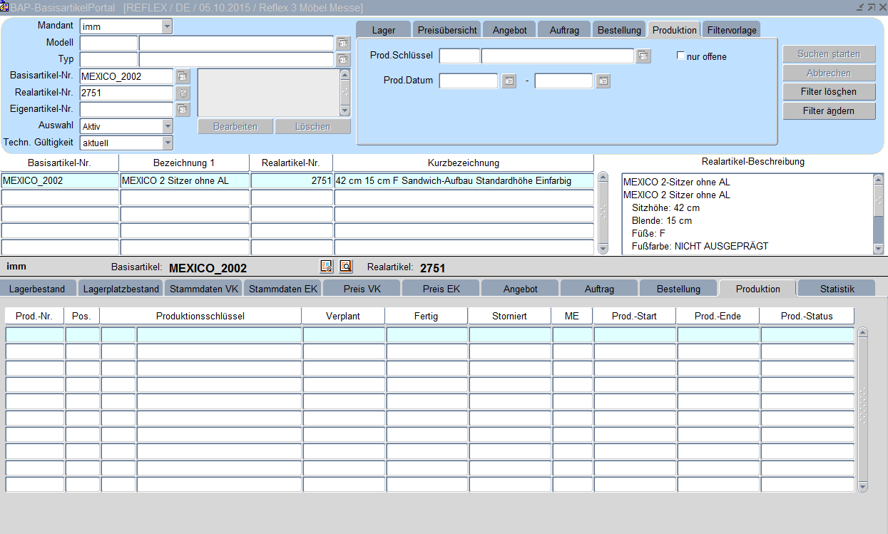Click icon beside Realartikel-Nr. field
This screenshot has width=888, height=534.
point(183,93)
